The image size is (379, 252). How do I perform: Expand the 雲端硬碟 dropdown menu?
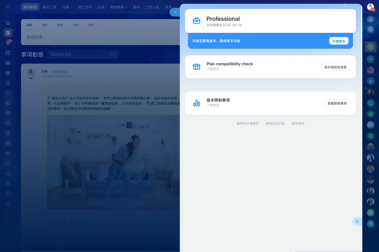[x=118, y=7]
